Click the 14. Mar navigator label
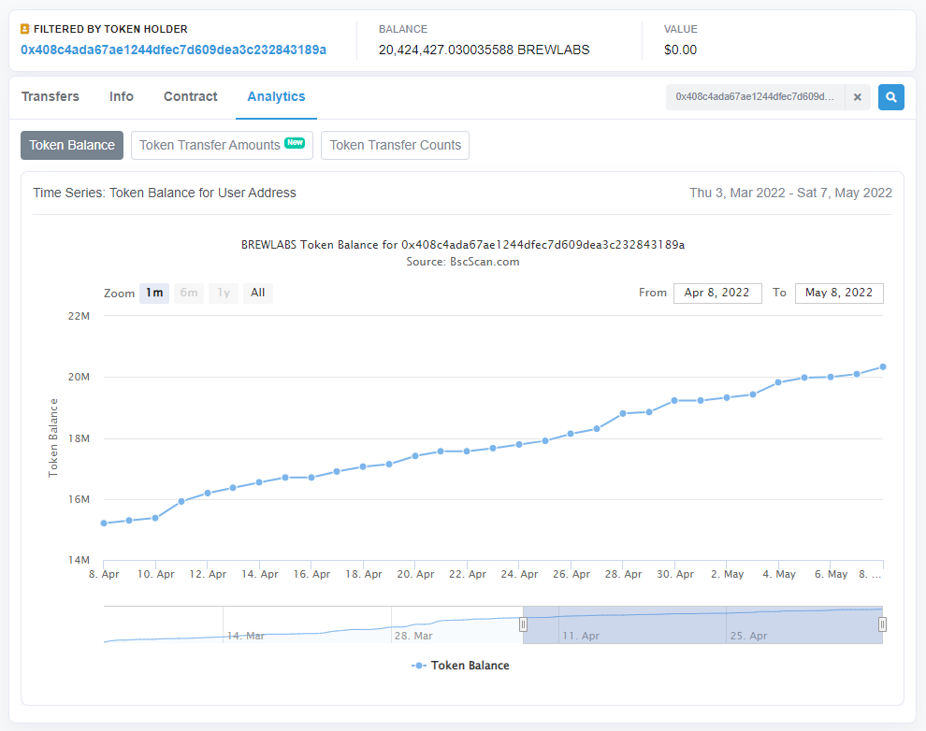926x731 pixels. coord(246,636)
